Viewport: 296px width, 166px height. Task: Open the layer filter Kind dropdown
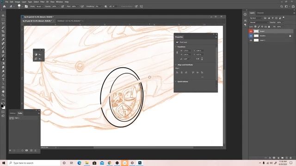tap(256, 18)
